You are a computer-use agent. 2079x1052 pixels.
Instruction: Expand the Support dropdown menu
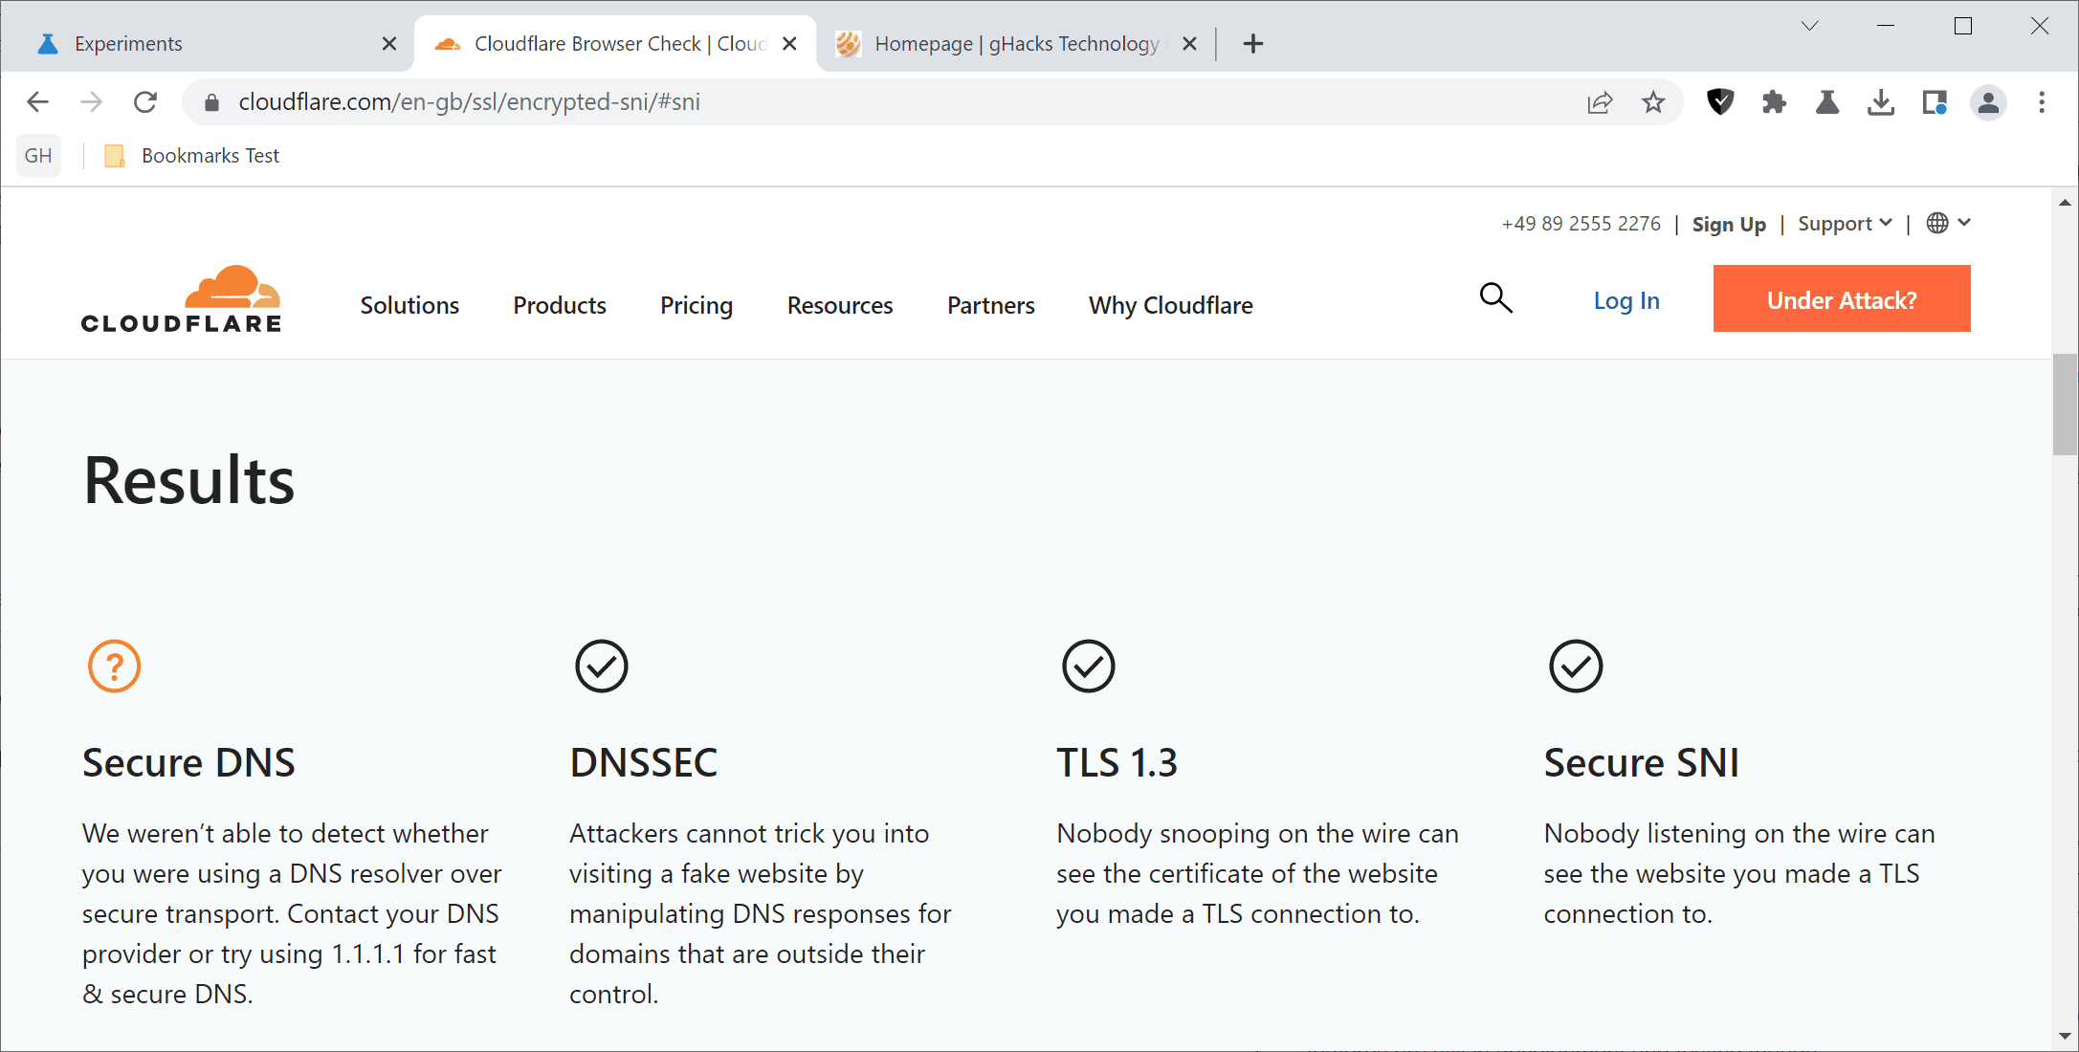[x=1845, y=224]
